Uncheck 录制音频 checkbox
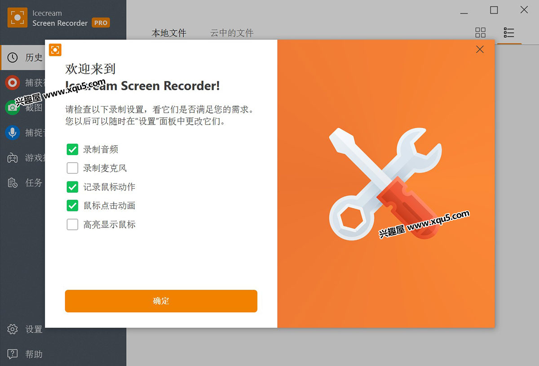 (72, 149)
